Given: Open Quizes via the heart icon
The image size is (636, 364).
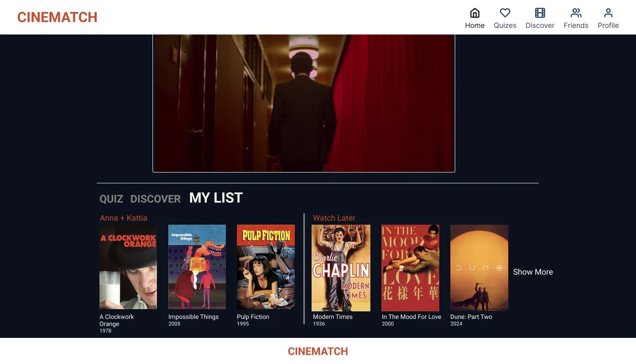Looking at the screenshot, I should tap(505, 13).
